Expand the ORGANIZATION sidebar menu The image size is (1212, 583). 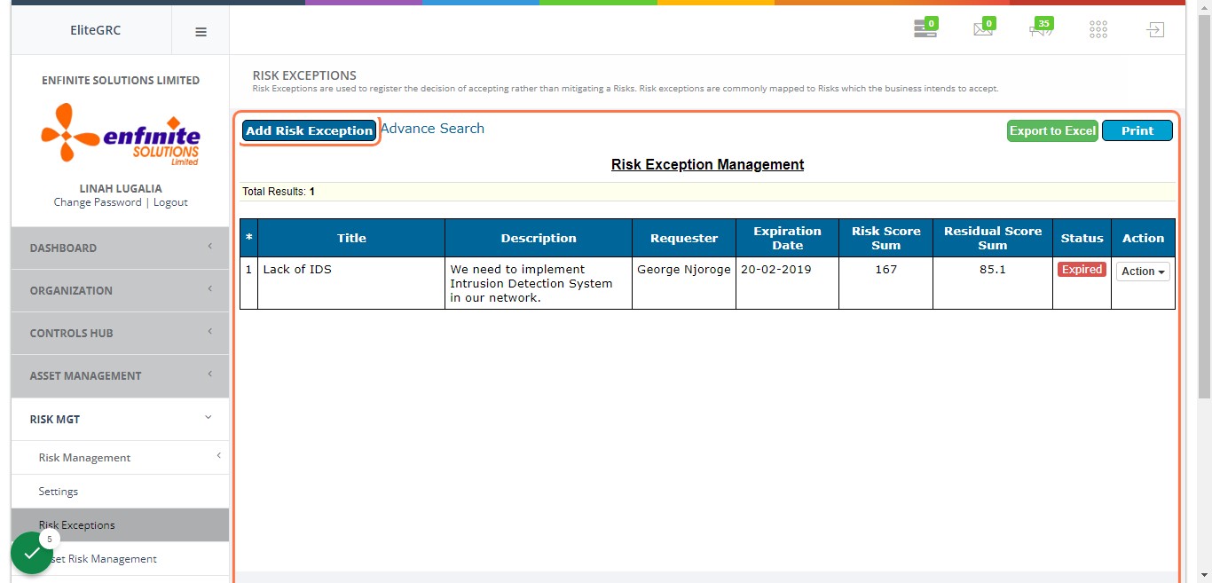pos(120,290)
